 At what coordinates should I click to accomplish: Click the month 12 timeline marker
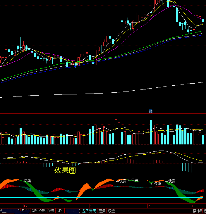pos(25,206)
